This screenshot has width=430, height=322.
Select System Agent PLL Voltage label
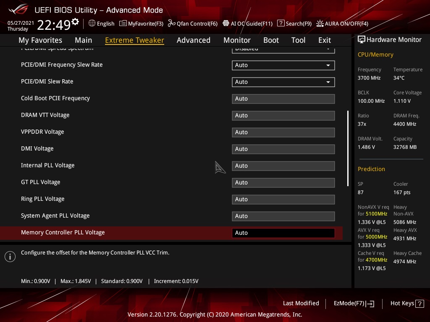(x=55, y=216)
